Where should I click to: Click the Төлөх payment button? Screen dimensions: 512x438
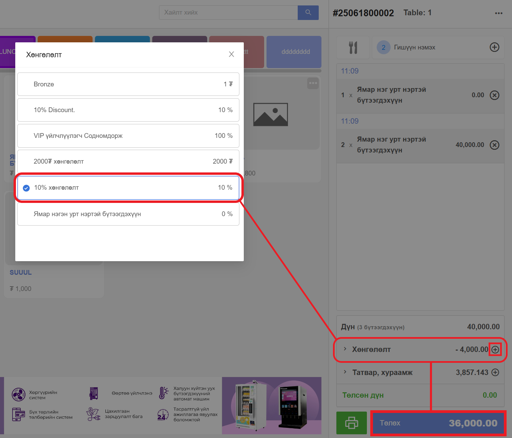438,423
